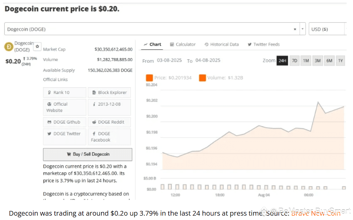The width and height of the screenshot is (353, 220).
Task: Click the 3.79% price change indicator
Action: [x=30, y=58]
